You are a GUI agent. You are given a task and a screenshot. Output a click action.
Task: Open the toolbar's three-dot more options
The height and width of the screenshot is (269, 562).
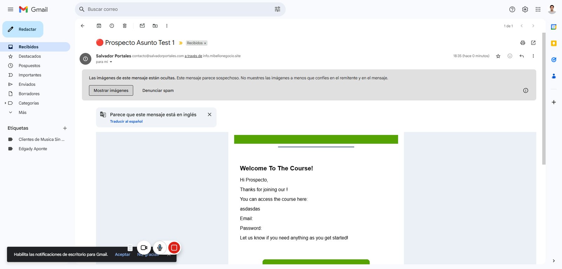pyautogui.click(x=167, y=26)
